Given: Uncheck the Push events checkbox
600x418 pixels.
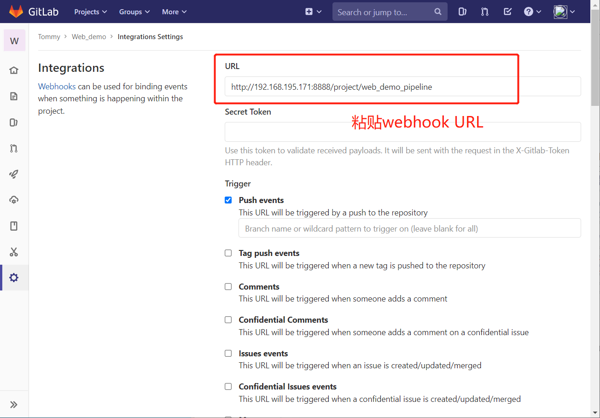Looking at the screenshot, I should (x=228, y=200).
